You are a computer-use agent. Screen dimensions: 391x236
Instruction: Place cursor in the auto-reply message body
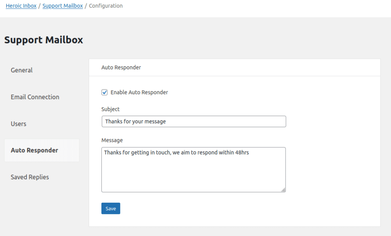tap(193, 169)
